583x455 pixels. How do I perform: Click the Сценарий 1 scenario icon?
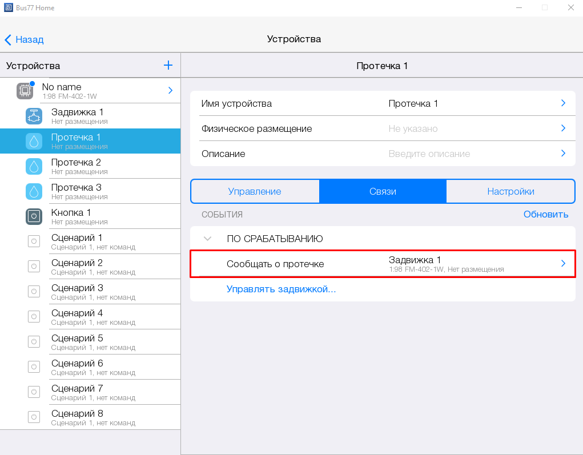click(x=34, y=241)
